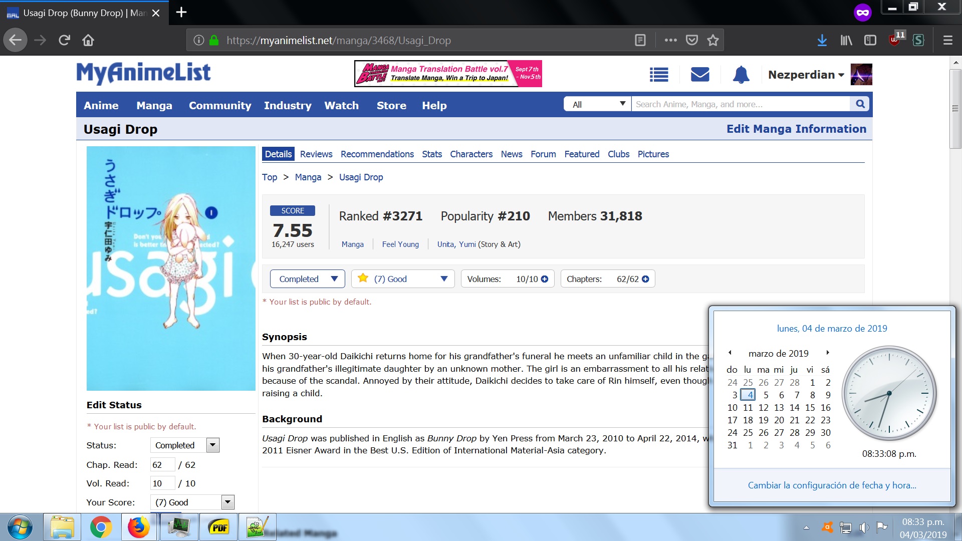
Task: Open a new browser tab
Action: [x=181, y=13]
